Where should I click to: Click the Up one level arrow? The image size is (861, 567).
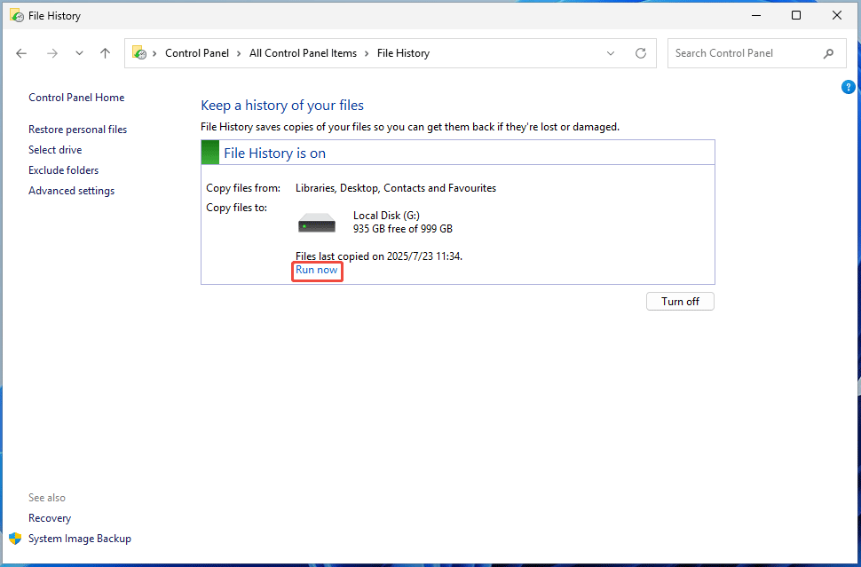pos(105,53)
